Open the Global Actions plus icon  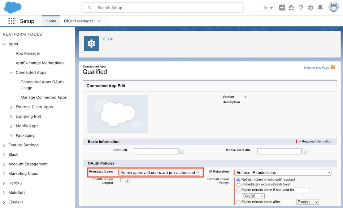pos(282,8)
